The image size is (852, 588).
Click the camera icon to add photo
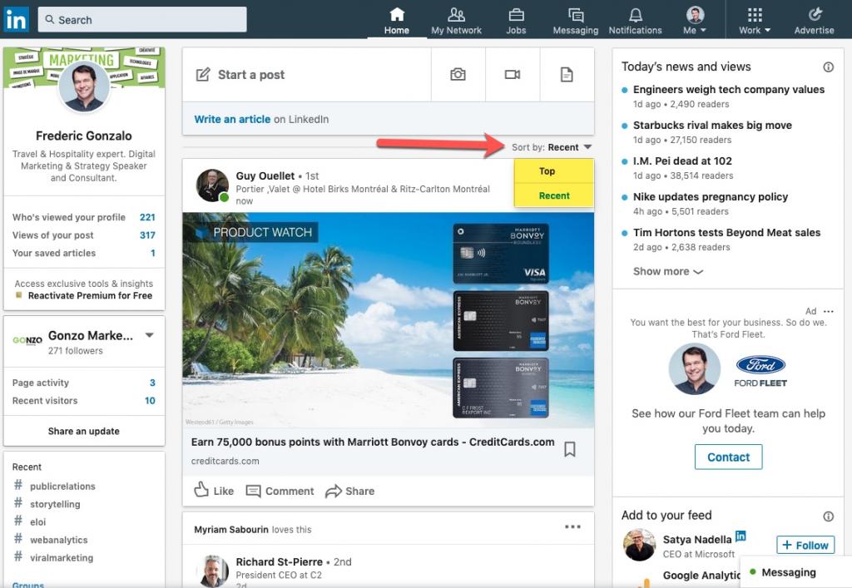[x=458, y=75]
